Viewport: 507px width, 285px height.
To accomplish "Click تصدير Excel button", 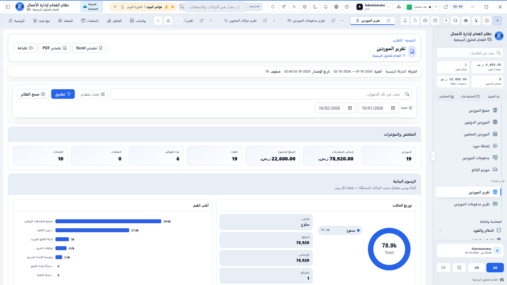I will (89, 48).
